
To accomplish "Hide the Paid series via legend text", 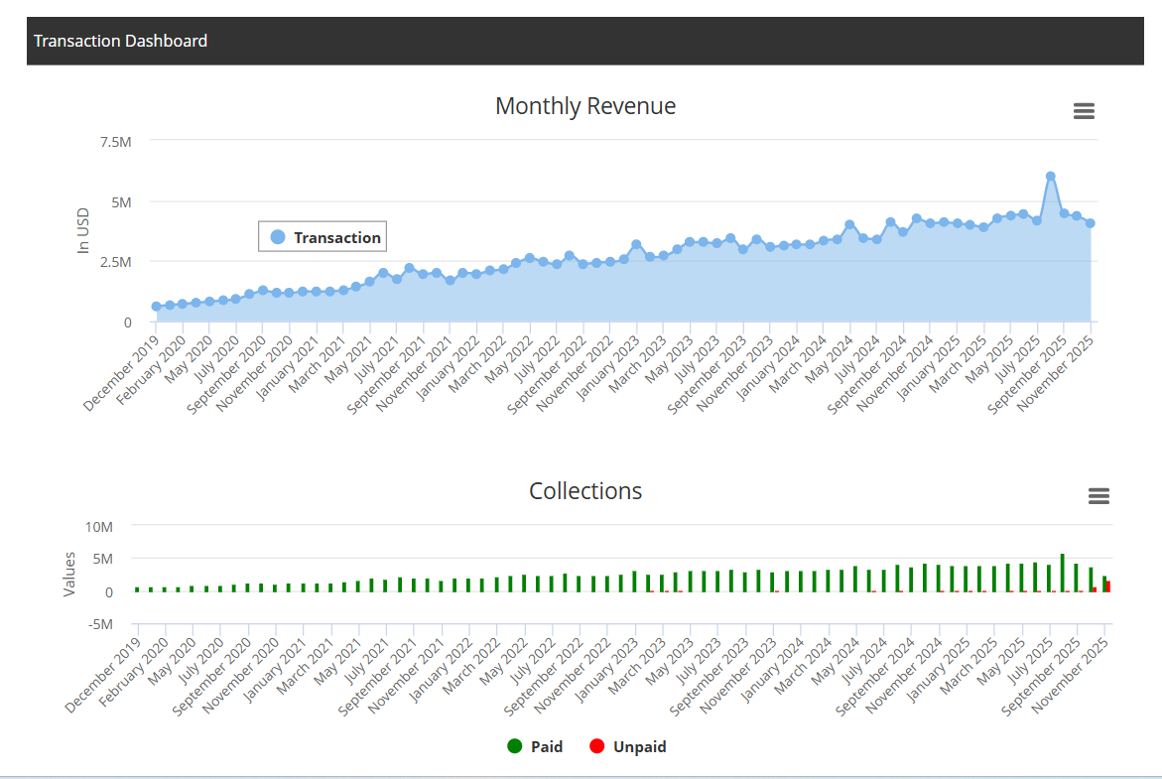I will [547, 746].
